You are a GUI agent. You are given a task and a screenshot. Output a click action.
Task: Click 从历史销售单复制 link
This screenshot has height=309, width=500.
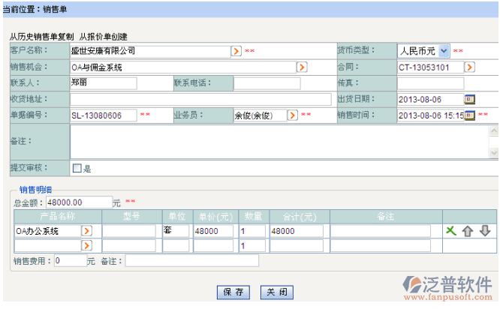coord(42,36)
